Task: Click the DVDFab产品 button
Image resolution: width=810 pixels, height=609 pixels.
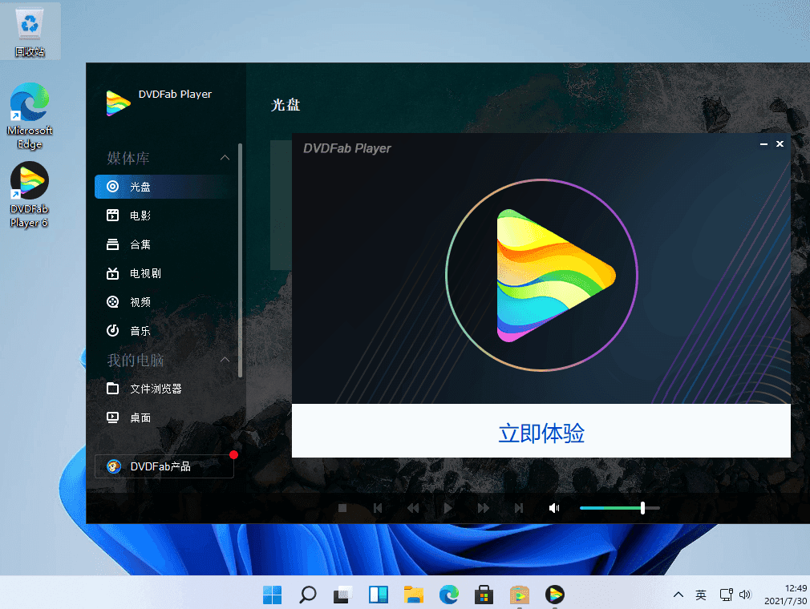Action: coord(164,466)
